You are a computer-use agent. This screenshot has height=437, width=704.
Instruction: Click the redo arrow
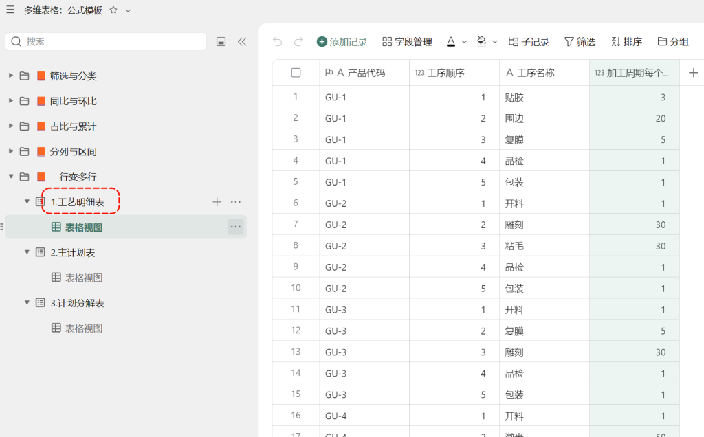(x=298, y=42)
